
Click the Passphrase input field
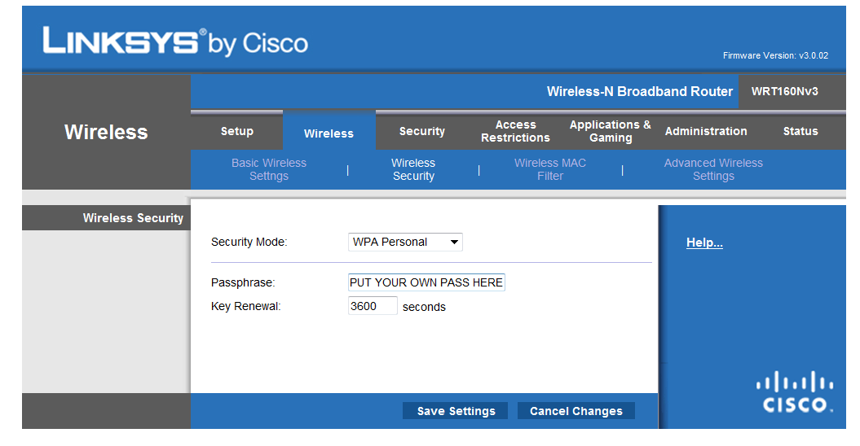[x=426, y=282]
